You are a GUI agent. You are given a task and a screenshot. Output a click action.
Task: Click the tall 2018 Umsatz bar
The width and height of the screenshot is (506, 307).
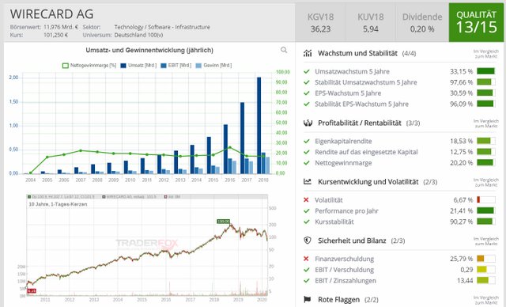coord(259,125)
